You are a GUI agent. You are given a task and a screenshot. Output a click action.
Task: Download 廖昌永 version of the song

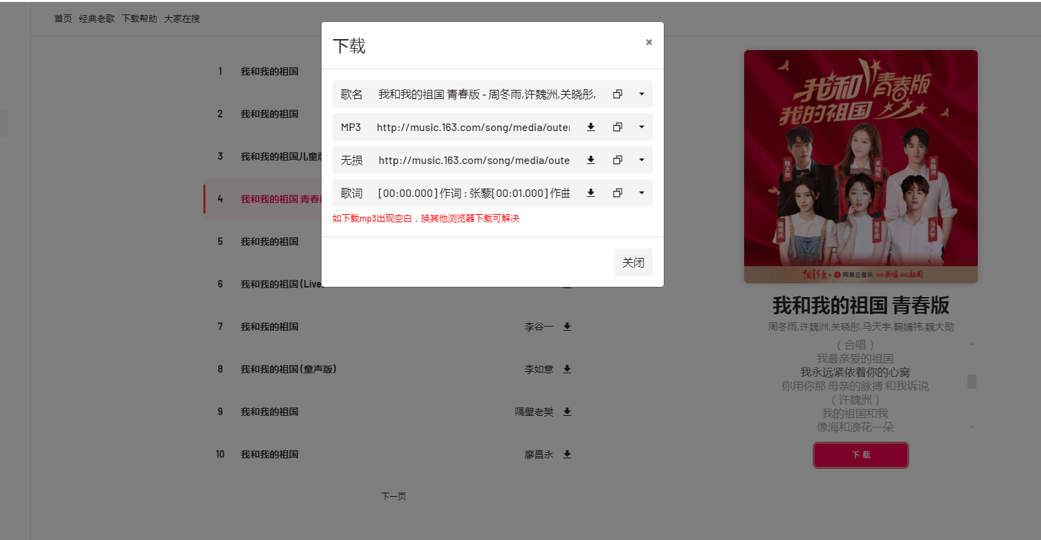click(568, 454)
